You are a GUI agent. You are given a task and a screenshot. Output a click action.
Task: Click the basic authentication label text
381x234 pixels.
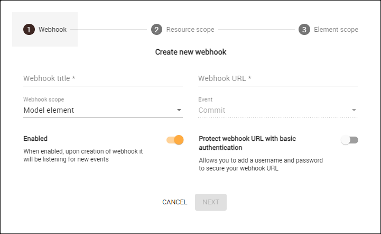click(x=247, y=143)
